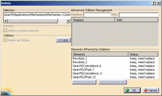Click the Replace column header
The height and width of the screenshot is (96, 162).
(x=94, y=20)
